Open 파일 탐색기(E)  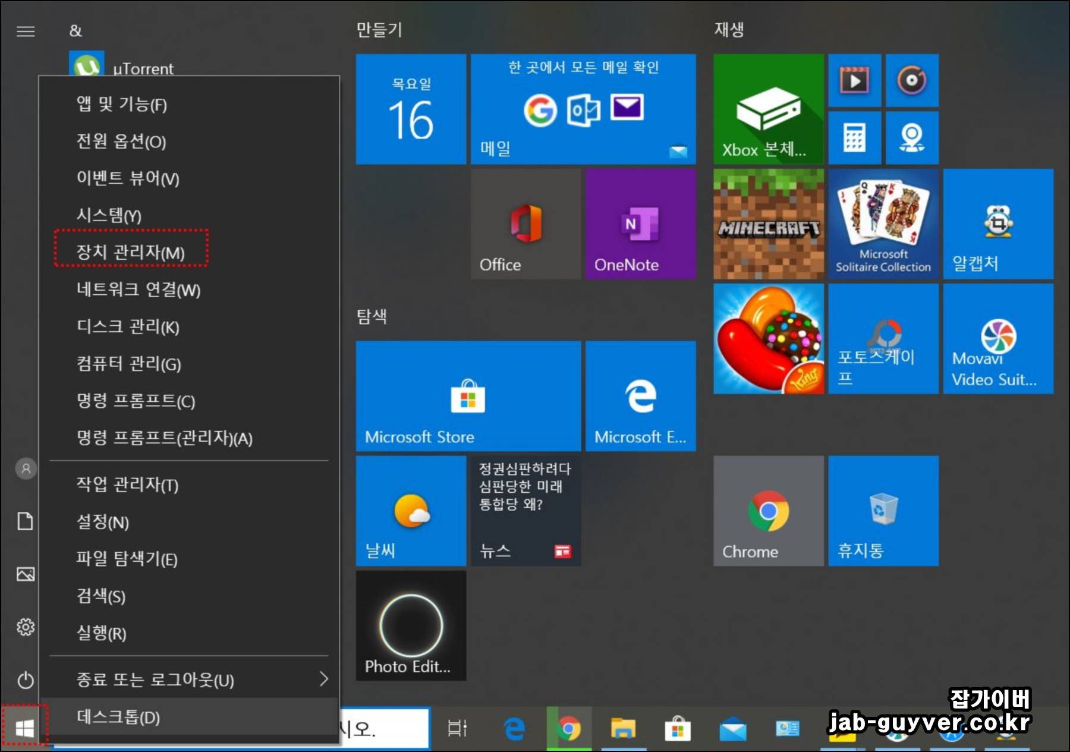(x=189, y=559)
